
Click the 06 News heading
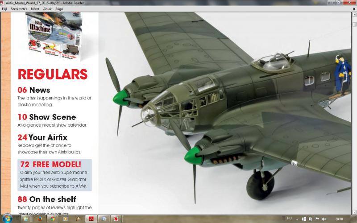pos(33,90)
